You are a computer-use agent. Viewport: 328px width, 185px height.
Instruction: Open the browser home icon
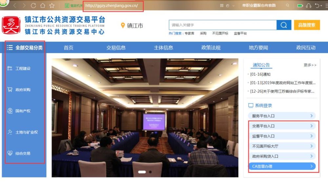pos(43,6)
